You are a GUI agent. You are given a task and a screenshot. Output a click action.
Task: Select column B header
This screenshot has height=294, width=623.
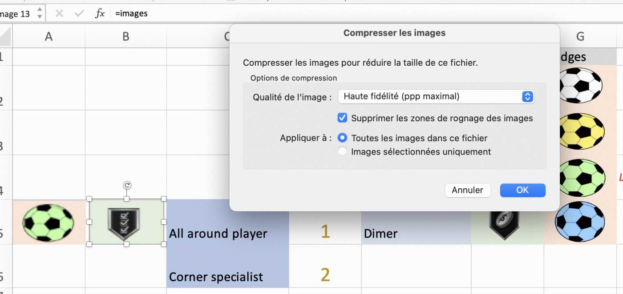pyautogui.click(x=126, y=36)
